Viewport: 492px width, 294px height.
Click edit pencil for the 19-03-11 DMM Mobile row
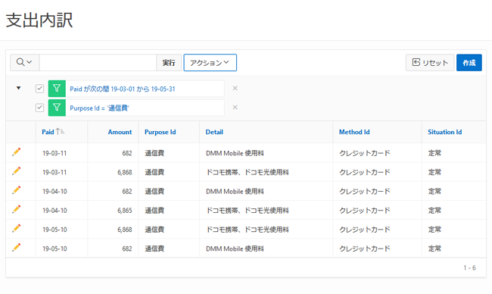click(17, 152)
